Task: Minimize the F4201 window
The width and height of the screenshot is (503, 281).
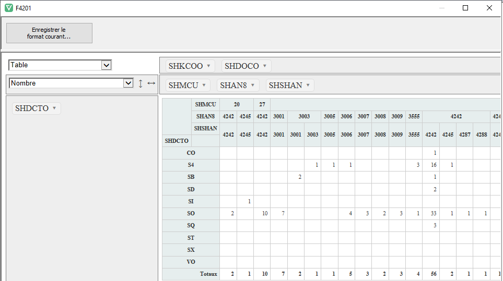Action: click(x=442, y=8)
